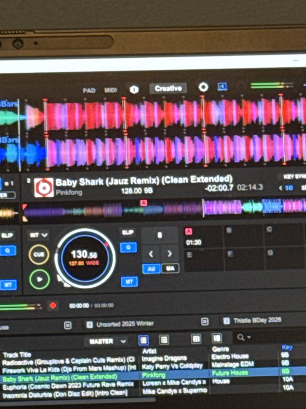Screen dimensions: 306x409
Task: Open the preferences gear icon
Action: 203,87
